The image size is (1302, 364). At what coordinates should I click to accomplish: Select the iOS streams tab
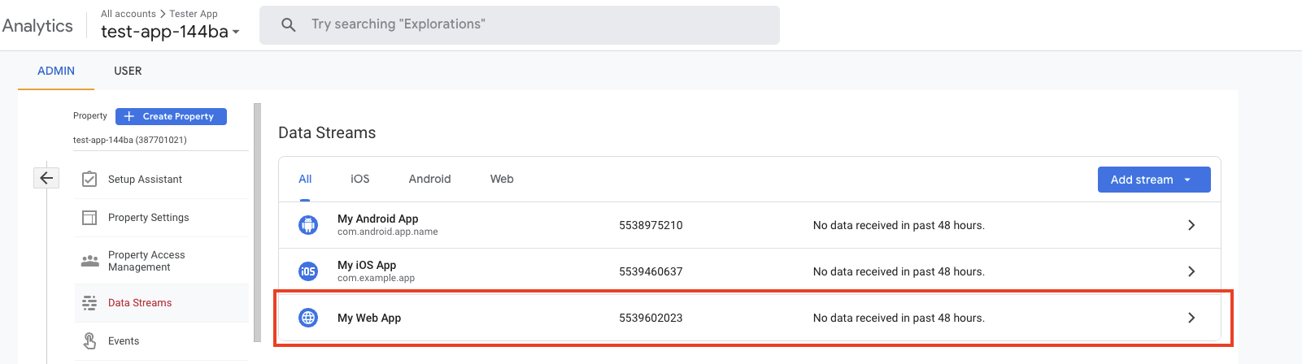[x=360, y=179]
